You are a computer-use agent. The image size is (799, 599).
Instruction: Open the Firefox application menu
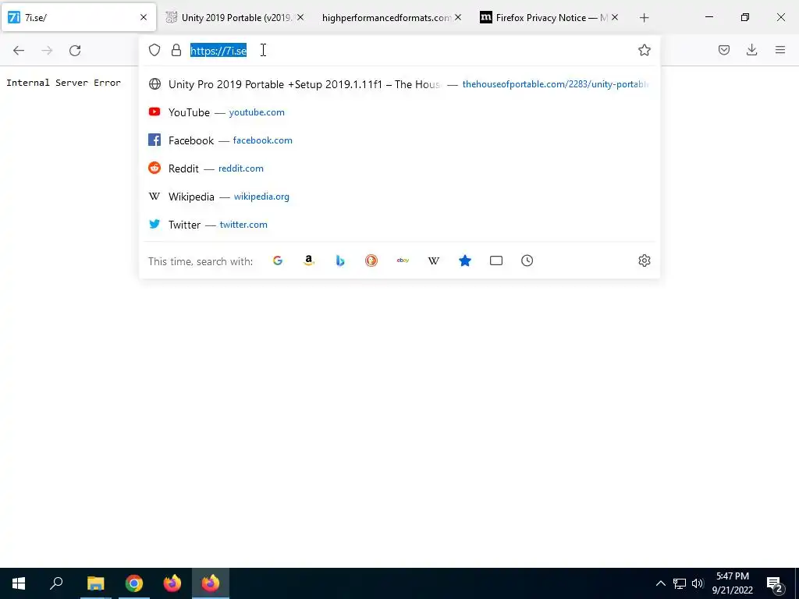[780, 50]
